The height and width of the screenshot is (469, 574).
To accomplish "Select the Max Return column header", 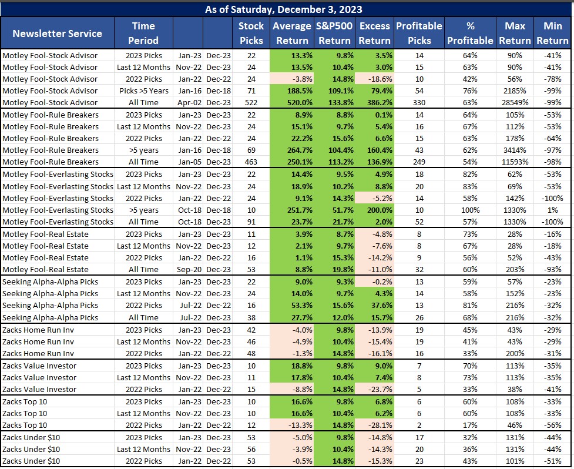I will tap(515, 33).
